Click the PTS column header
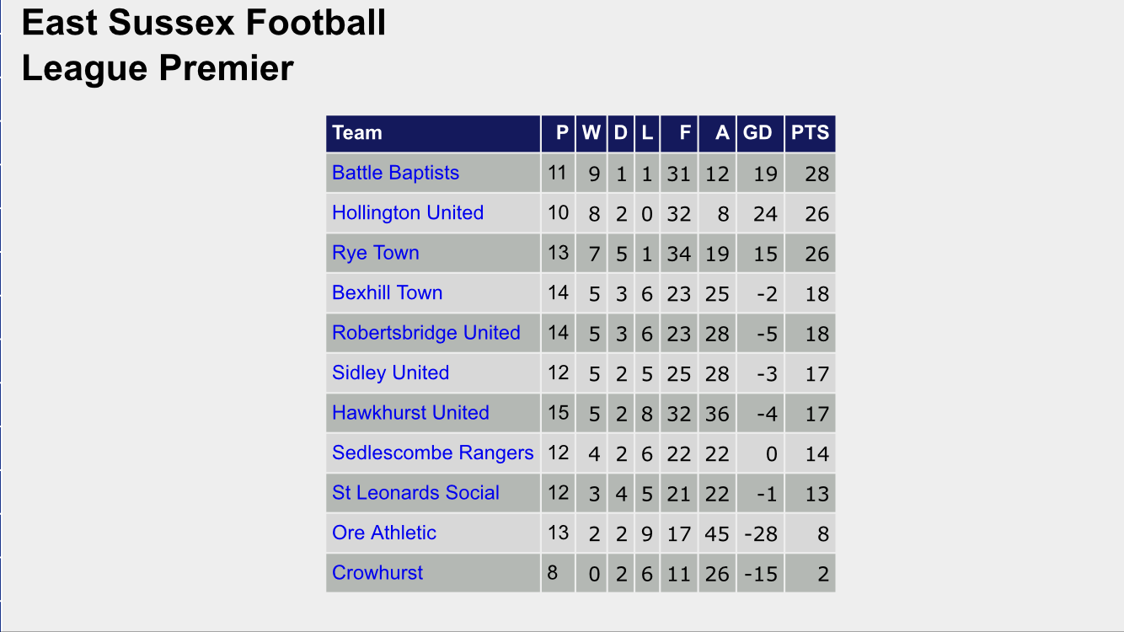 pyautogui.click(x=809, y=133)
